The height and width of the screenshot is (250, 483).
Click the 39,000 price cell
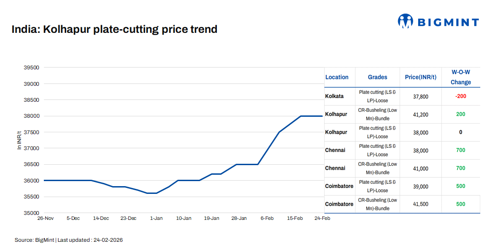(x=420, y=187)
